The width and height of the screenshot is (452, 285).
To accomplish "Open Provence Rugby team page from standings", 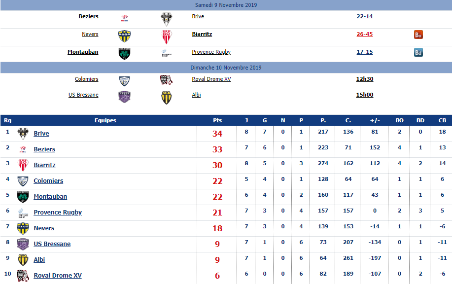I will tap(58, 213).
